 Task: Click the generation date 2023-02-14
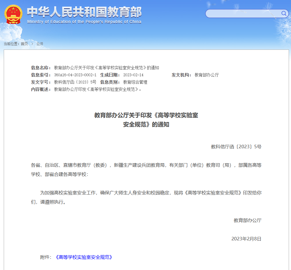click(133, 75)
